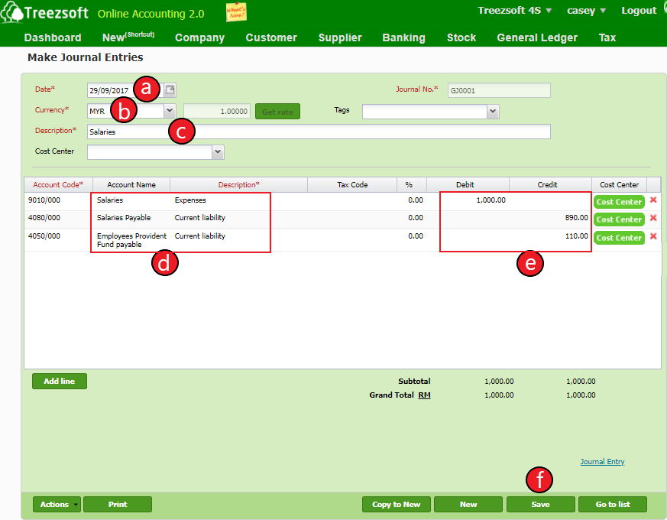Open the Banking menu
This screenshot has height=520, width=667.
pos(403,37)
